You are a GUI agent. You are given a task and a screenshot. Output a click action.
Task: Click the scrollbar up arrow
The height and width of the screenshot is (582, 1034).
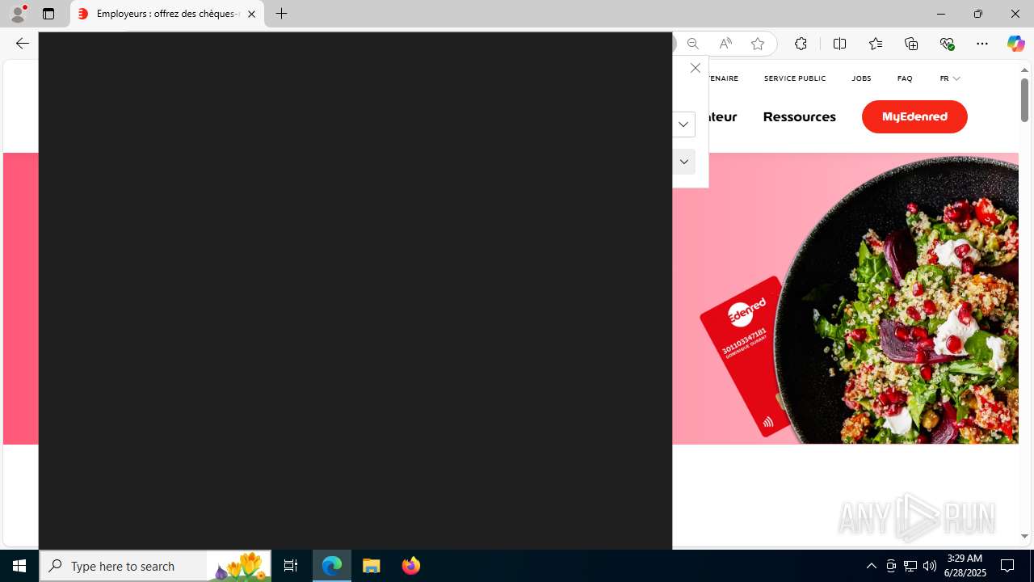pyautogui.click(x=1024, y=70)
